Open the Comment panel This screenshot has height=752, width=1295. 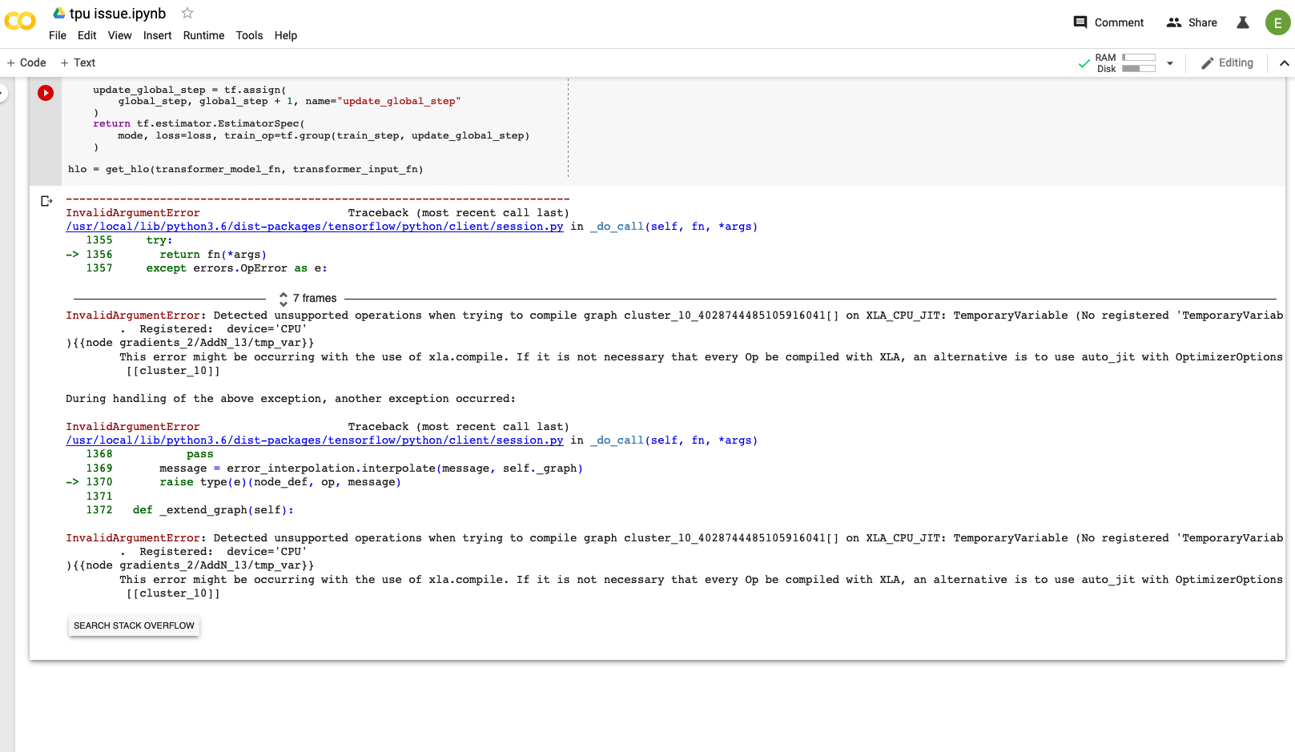click(x=1108, y=22)
